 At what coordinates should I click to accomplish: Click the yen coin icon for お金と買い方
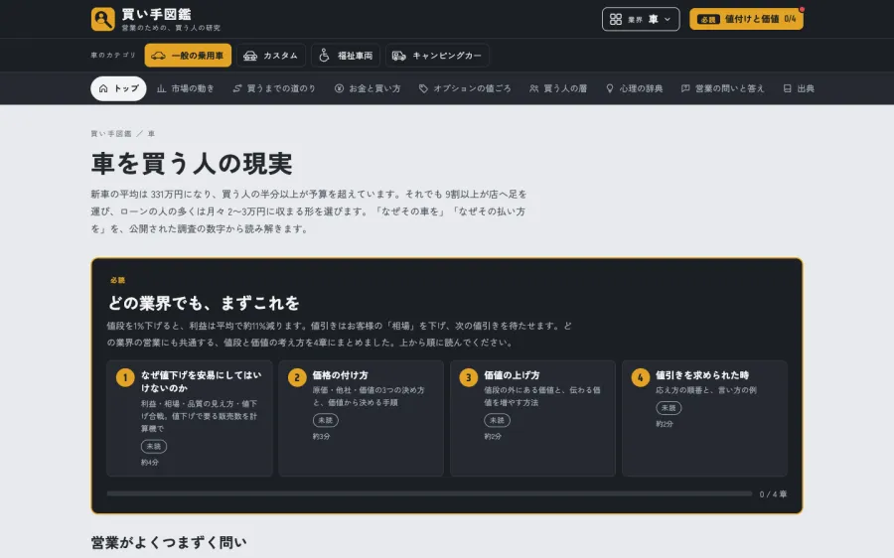(x=339, y=88)
